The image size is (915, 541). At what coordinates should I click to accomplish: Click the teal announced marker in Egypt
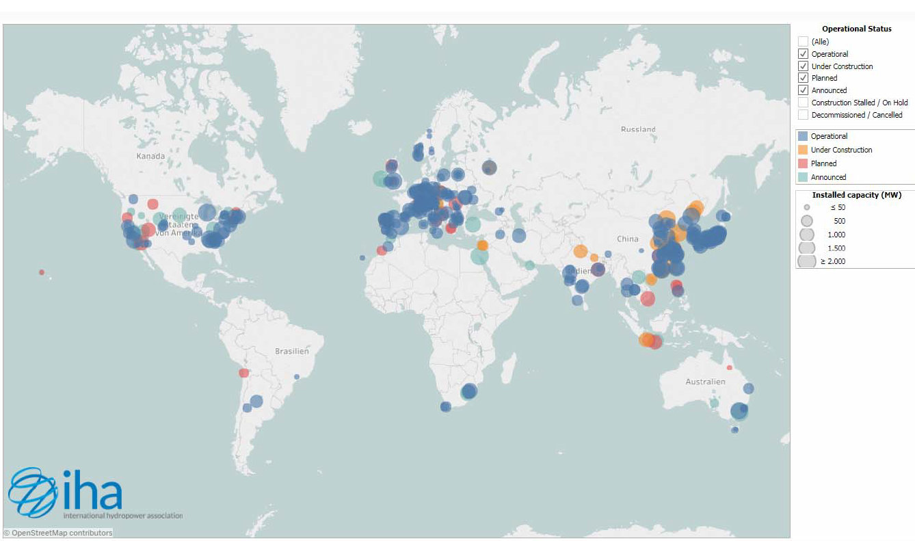click(x=479, y=256)
